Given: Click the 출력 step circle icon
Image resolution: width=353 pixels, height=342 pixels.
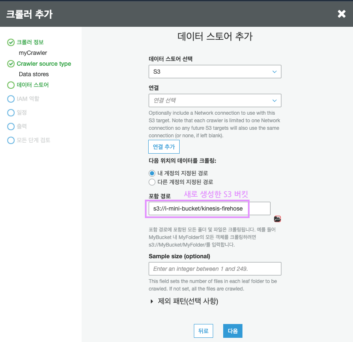Looking at the screenshot, I should point(11,126).
